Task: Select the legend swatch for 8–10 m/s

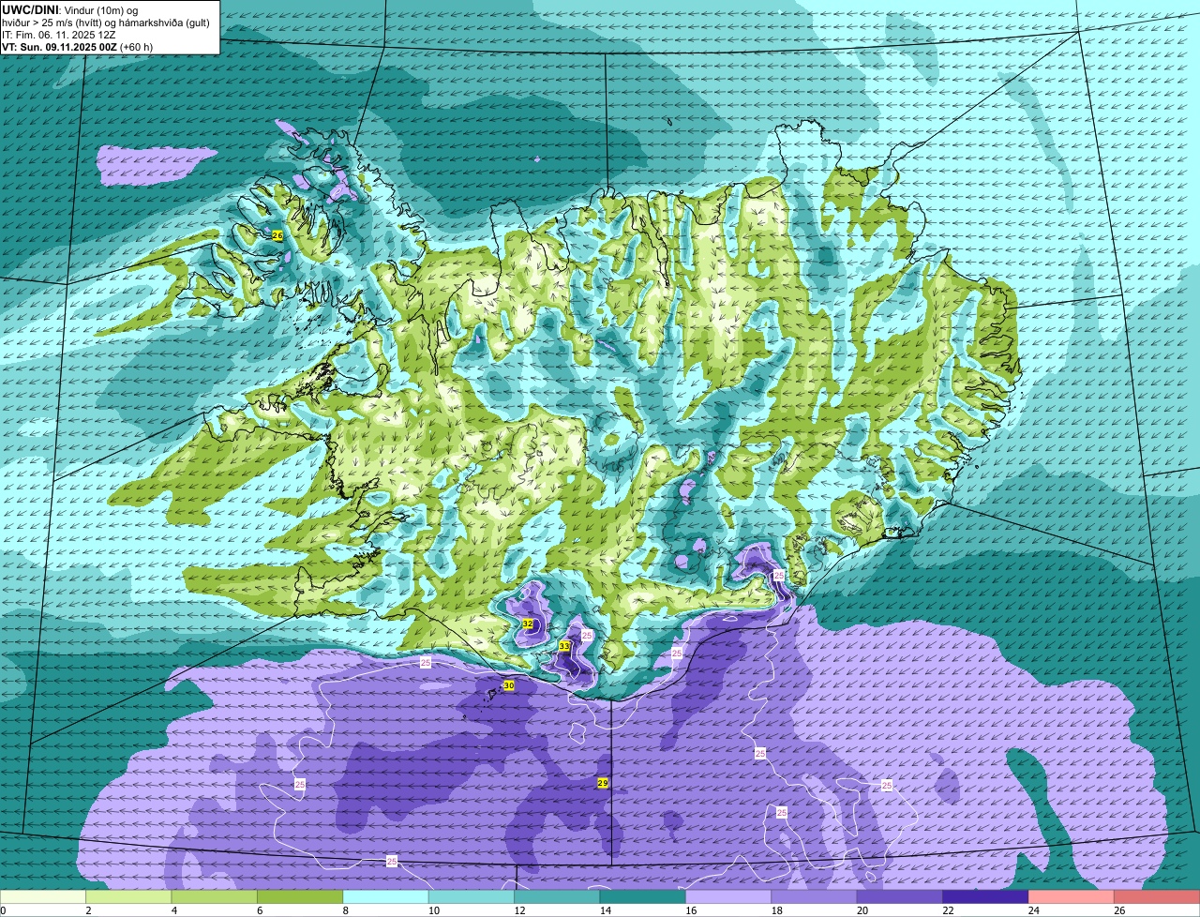Action: [386, 896]
